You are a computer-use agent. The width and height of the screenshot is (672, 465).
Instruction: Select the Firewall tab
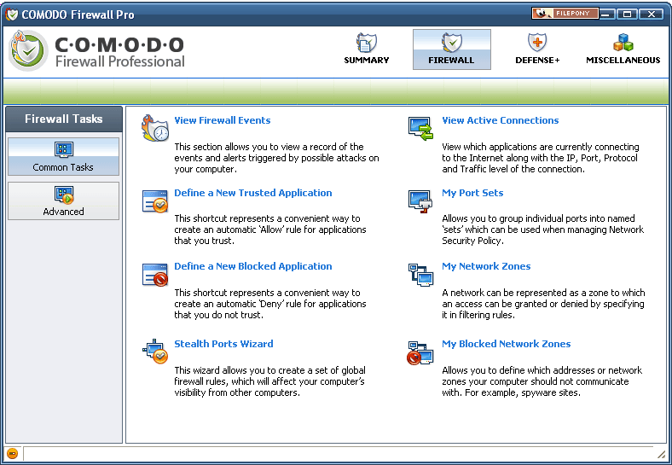click(x=451, y=49)
